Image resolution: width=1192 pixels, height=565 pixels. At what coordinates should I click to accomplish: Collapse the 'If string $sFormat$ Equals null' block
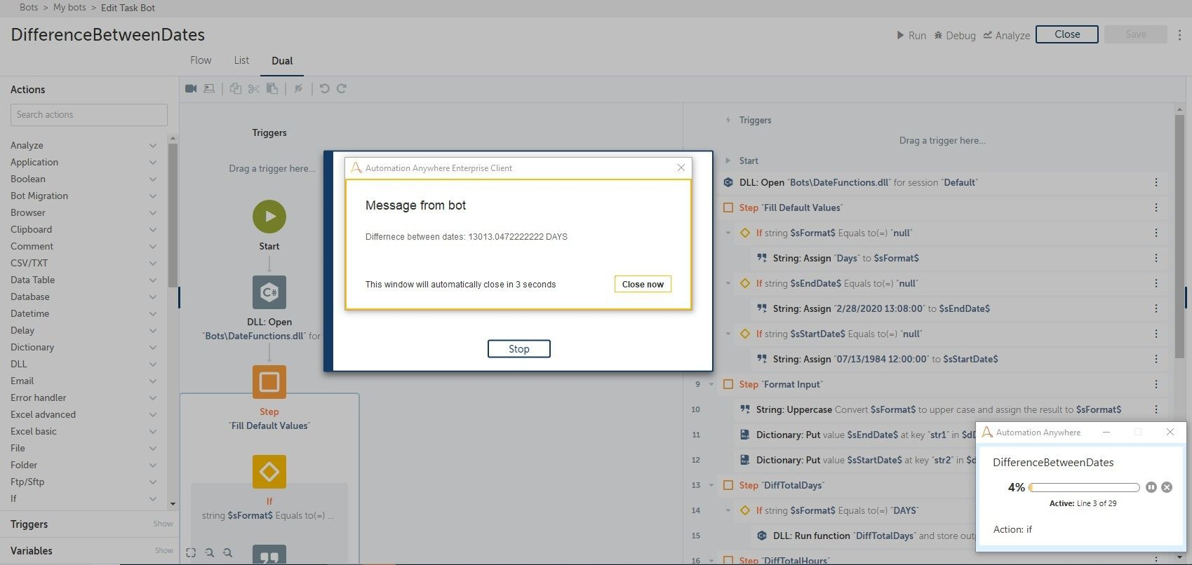728,233
